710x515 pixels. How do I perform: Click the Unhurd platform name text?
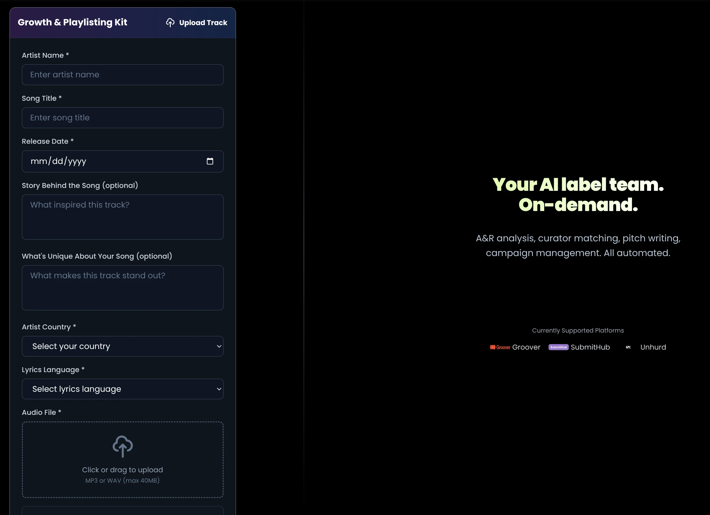653,347
